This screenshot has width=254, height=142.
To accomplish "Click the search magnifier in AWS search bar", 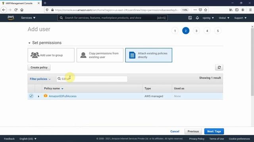I will [x=61, y=18].
